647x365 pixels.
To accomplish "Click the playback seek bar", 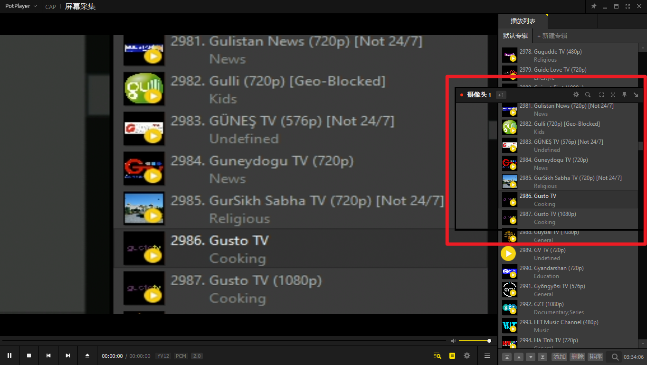I will pos(224,341).
